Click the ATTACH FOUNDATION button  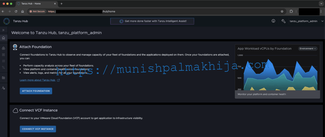(36, 91)
